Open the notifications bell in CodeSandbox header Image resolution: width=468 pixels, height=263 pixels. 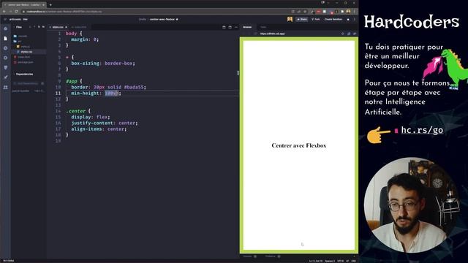click(348, 20)
